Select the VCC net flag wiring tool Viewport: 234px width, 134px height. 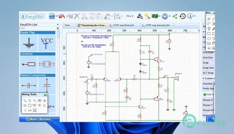point(35,106)
